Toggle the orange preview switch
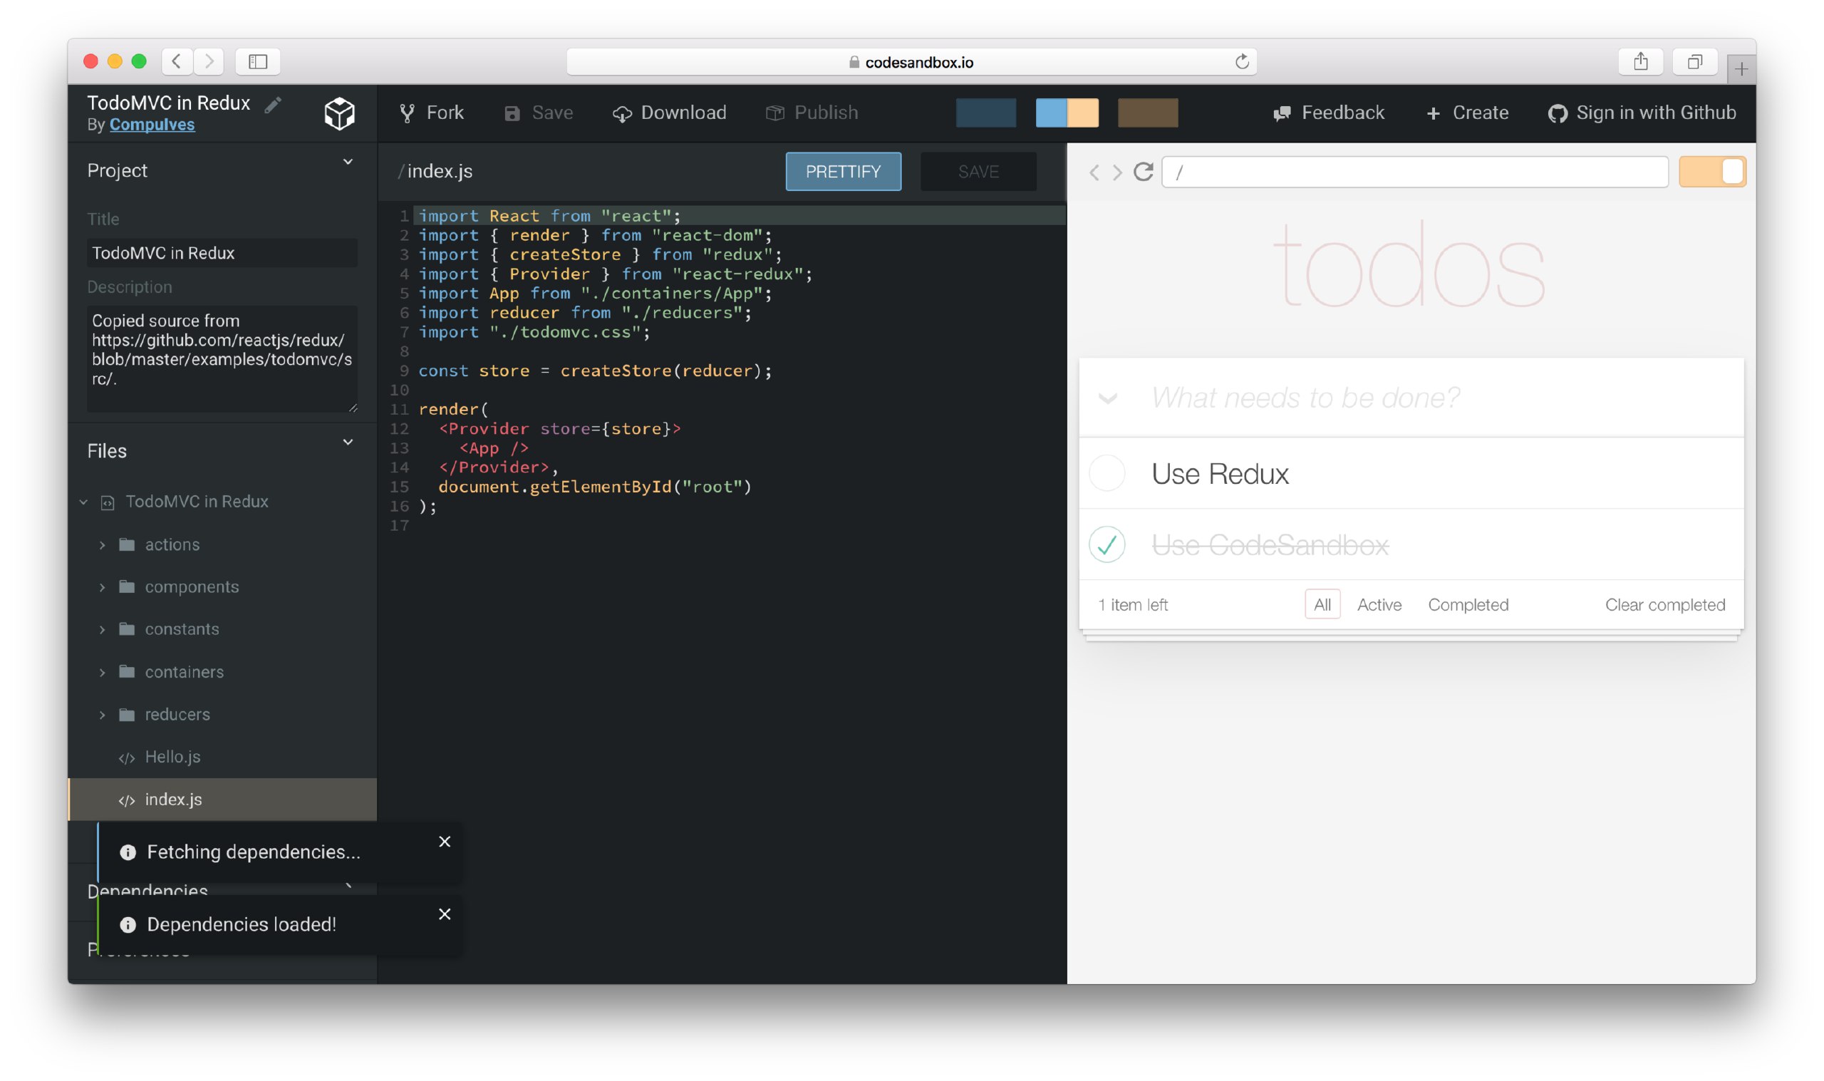 1712,172
